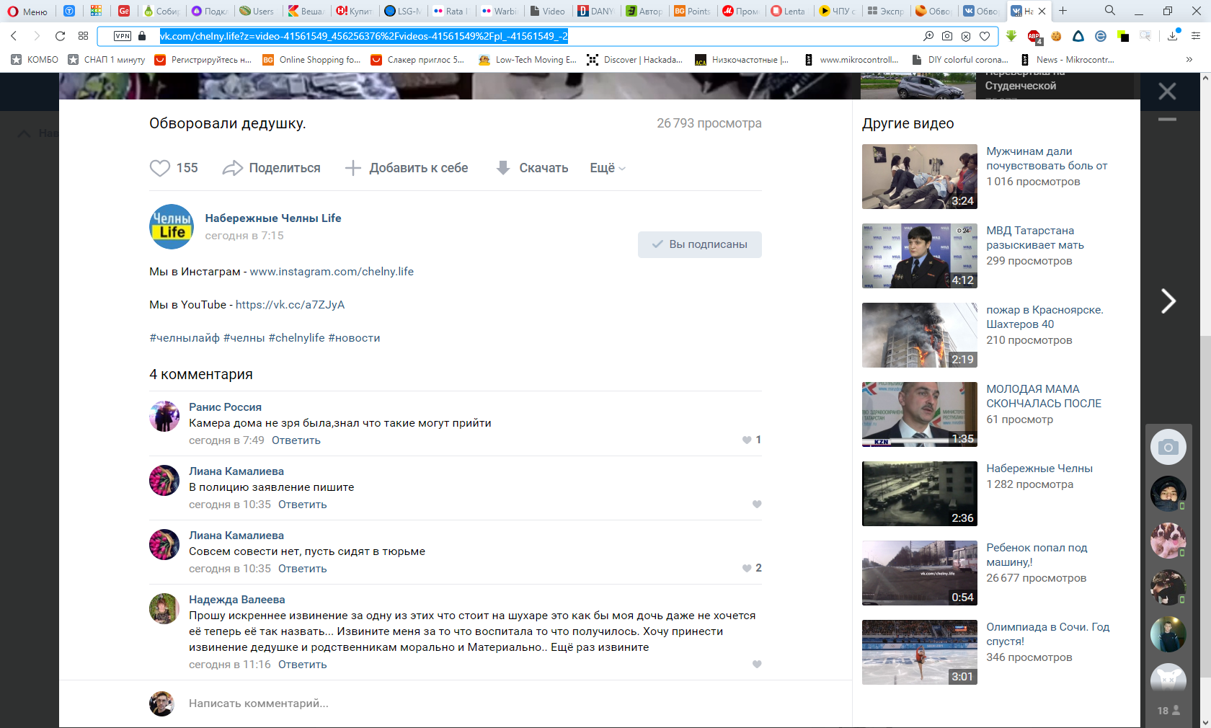
Task: Click the plus icon for Добавить к себе
Action: (352, 168)
